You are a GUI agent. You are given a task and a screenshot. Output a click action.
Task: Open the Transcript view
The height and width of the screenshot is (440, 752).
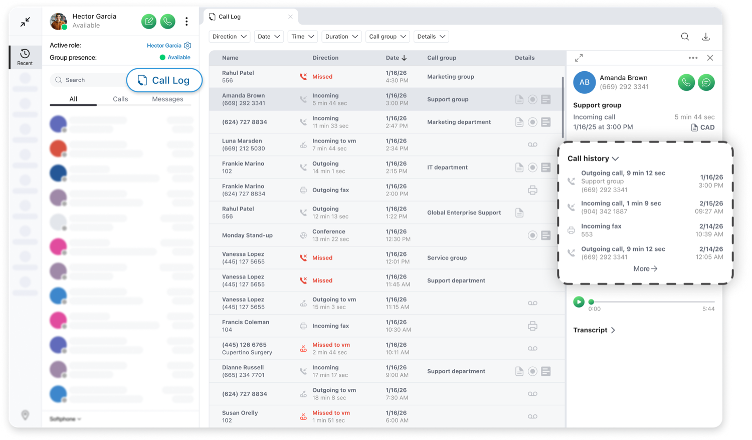pyautogui.click(x=594, y=330)
